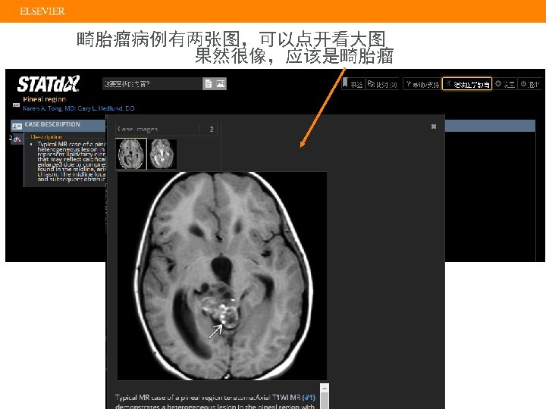
Task: Click the 'Pineal region' title text
Action: pos(45,99)
